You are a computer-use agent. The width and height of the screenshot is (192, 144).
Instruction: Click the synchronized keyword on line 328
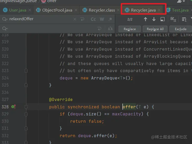click(83, 107)
